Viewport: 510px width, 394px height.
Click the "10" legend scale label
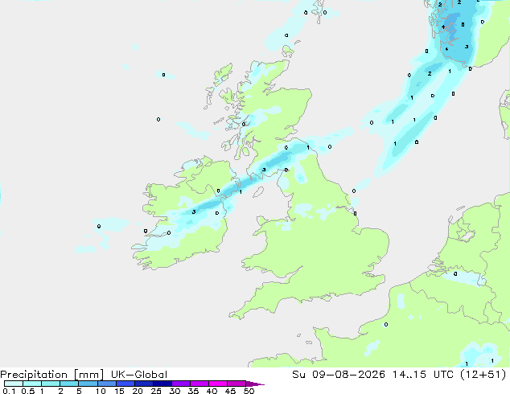pyautogui.click(x=101, y=391)
